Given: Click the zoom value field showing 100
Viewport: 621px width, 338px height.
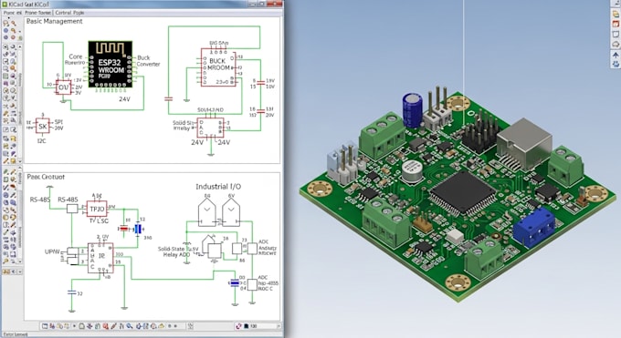Looking at the screenshot, I should click(262, 326).
